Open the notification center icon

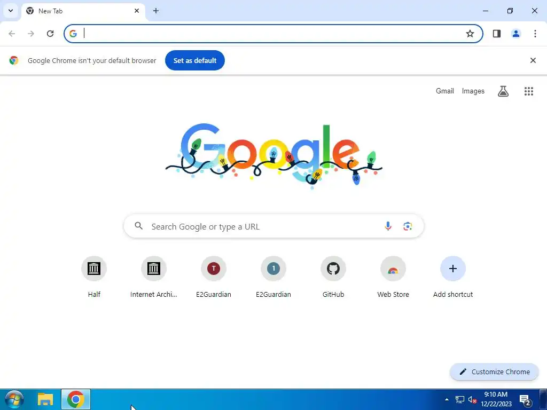[525, 400]
